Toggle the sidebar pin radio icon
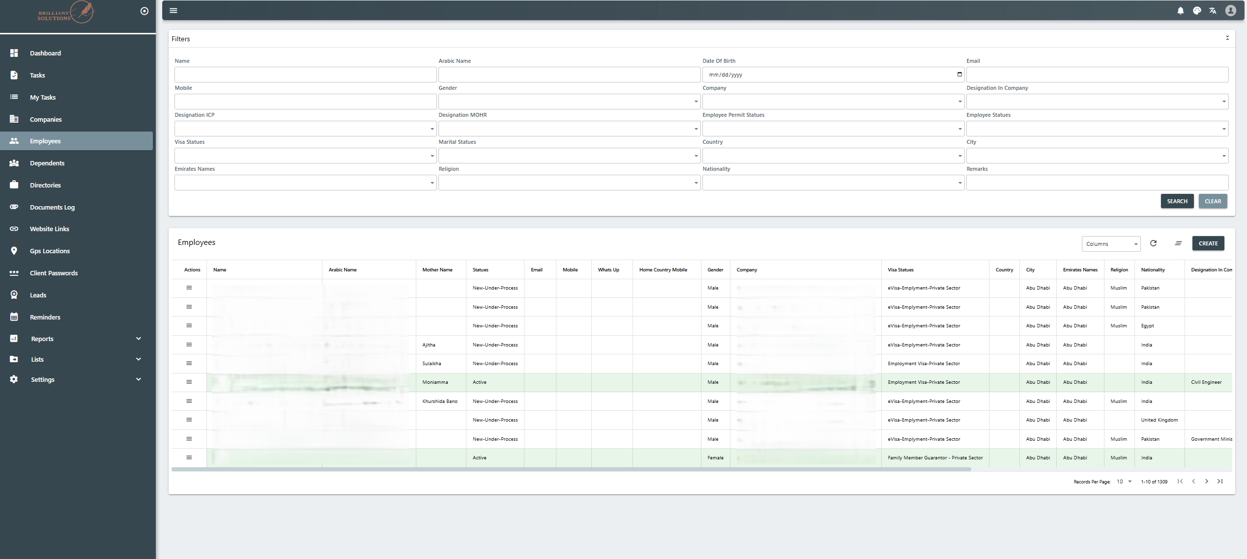The height and width of the screenshot is (559, 1247). click(x=144, y=11)
